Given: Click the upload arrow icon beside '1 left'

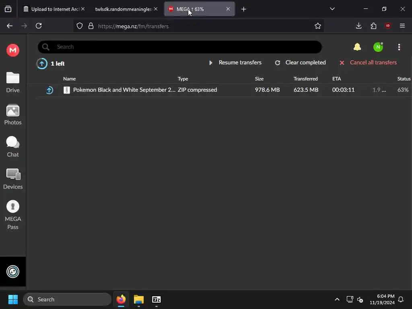Looking at the screenshot, I should (x=42, y=63).
